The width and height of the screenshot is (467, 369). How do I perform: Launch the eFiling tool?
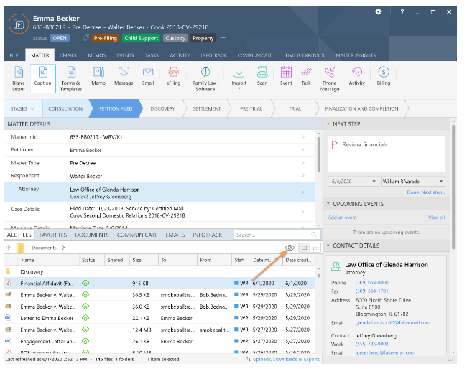tap(173, 76)
